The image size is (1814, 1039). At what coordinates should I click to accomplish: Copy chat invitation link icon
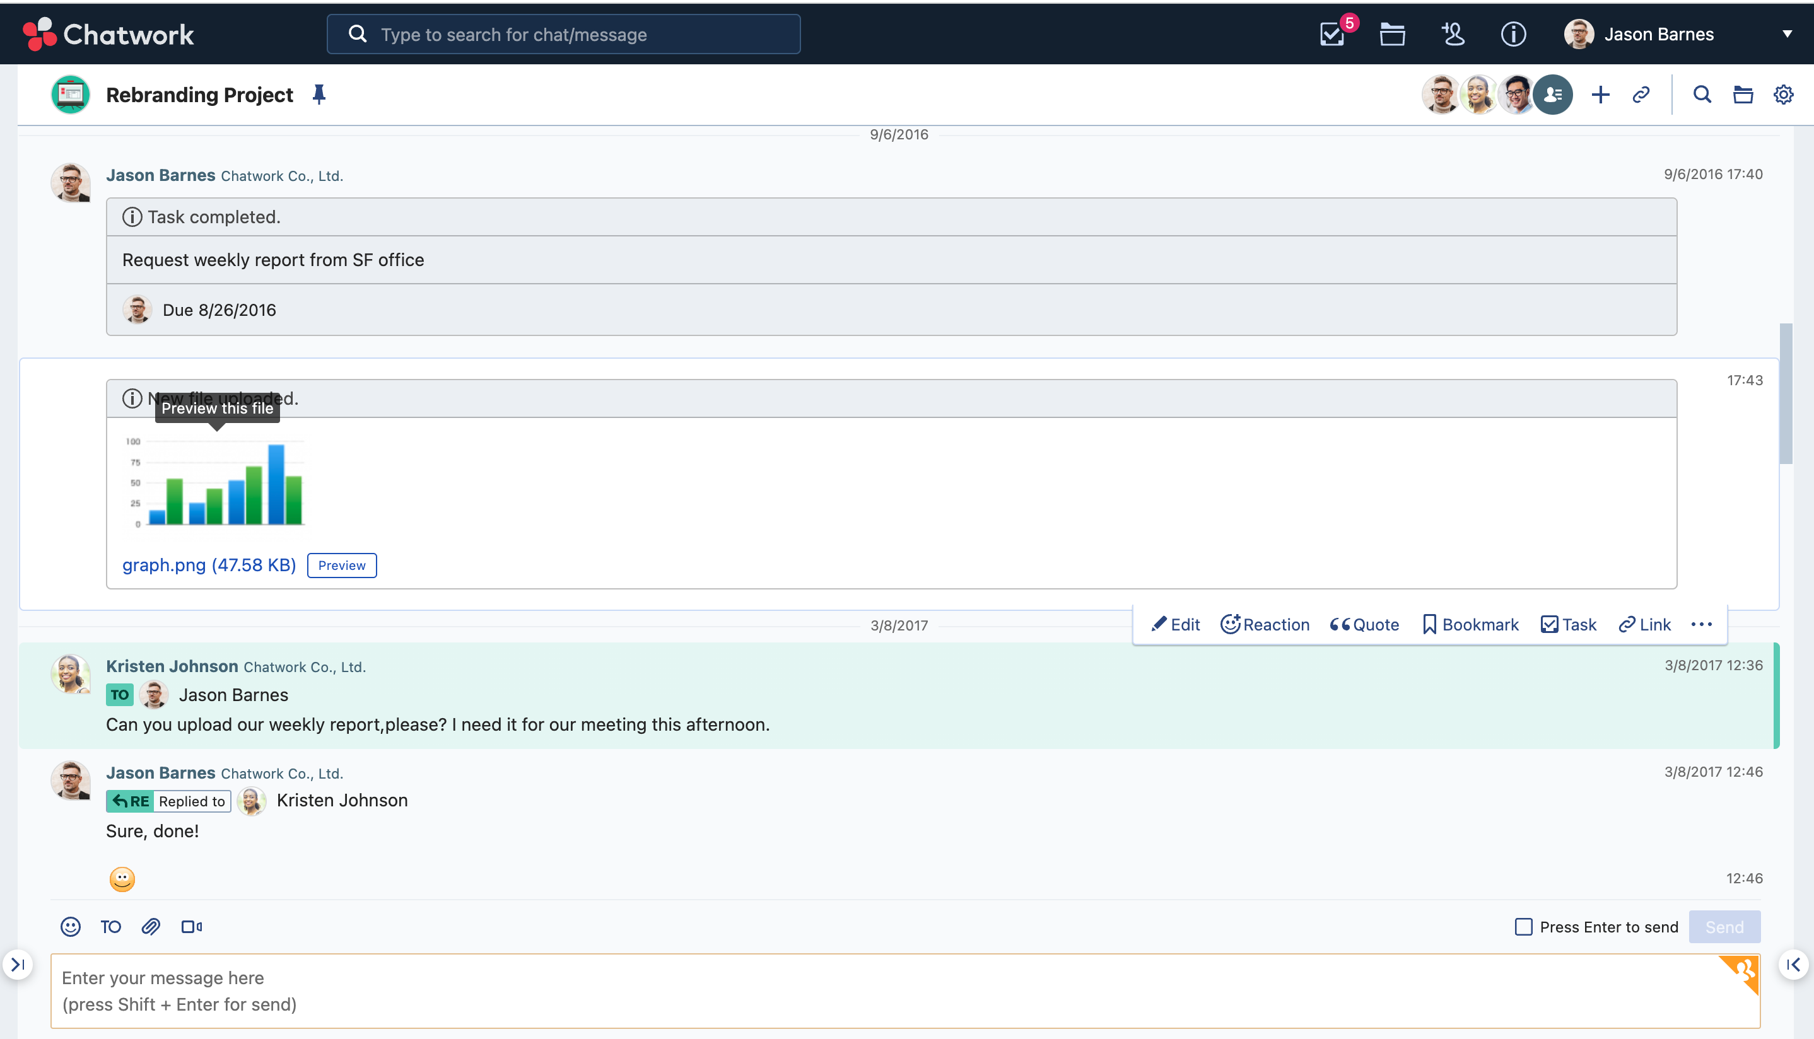[x=1641, y=94]
